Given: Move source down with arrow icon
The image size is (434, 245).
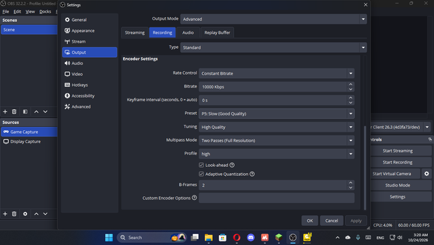Looking at the screenshot, I should click(x=45, y=214).
